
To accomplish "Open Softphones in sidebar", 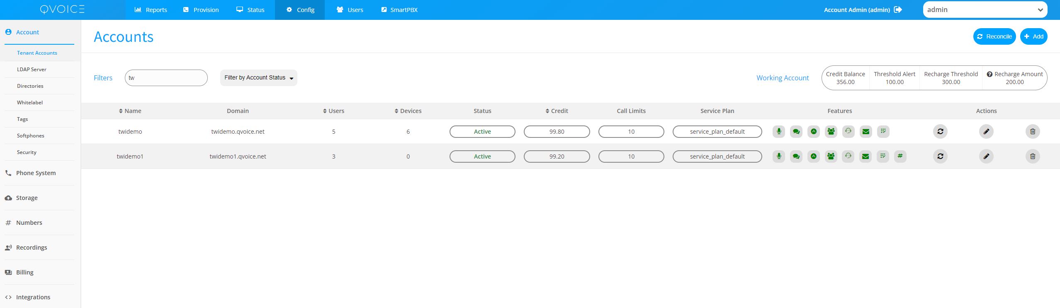I will 31,136.
